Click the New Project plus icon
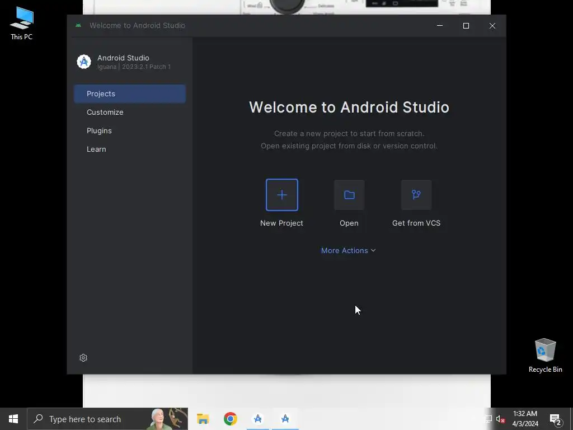573x430 pixels. pos(282,195)
